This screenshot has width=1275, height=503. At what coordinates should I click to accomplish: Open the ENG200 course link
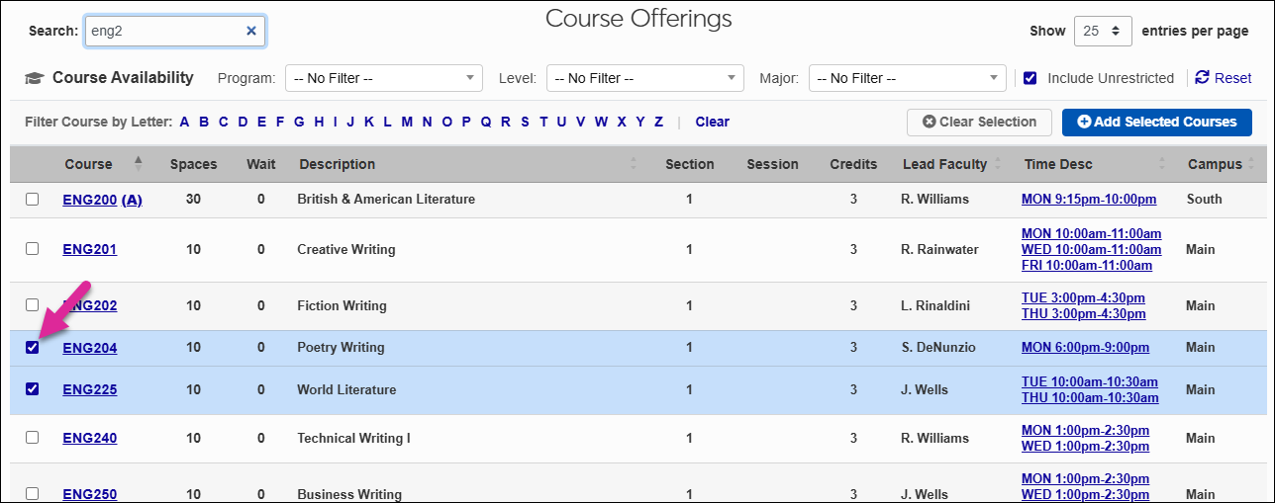pyautogui.click(x=89, y=200)
